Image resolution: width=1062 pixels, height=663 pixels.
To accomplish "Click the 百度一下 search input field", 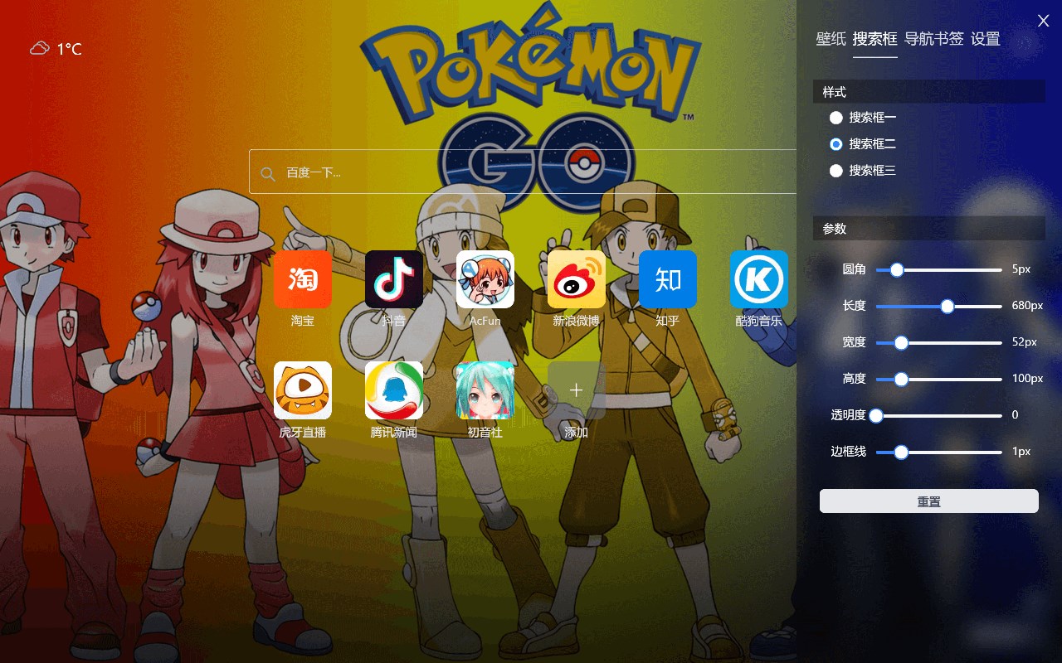I will tap(523, 172).
